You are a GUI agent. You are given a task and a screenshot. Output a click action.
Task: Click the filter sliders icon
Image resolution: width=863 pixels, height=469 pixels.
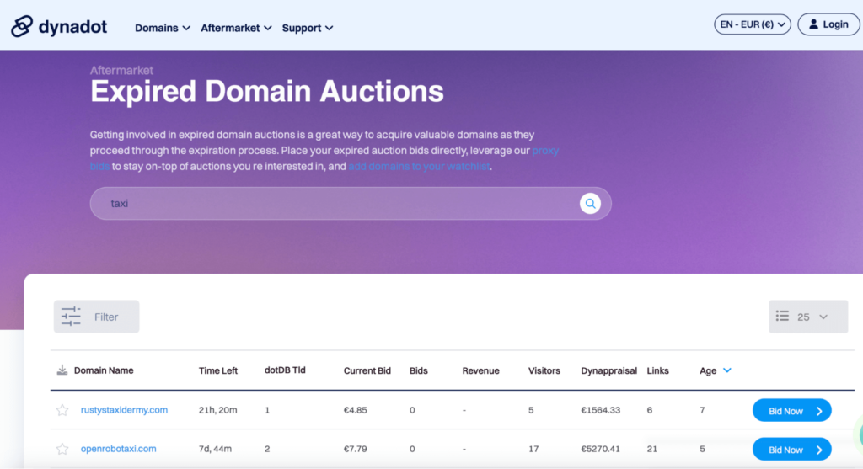tap(71, 317)
